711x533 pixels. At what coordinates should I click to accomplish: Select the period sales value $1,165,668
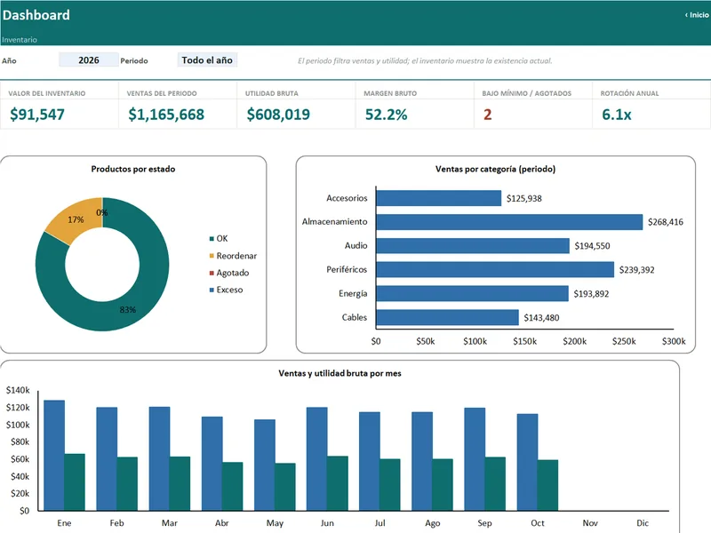click(x=166, y=115)
